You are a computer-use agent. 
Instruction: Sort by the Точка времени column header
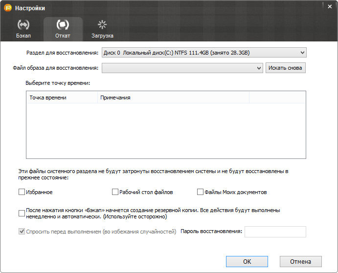click(62, 97)
